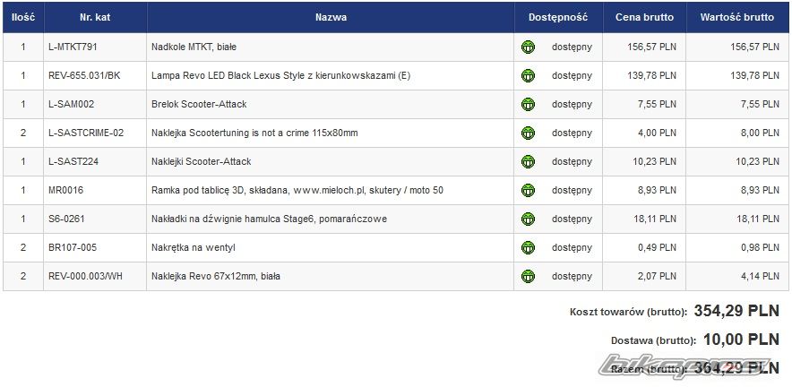The width and height of the screenshot is (792, 387).
Task: Click delivery cost 10,00 PLN
Action: (x=742, y=340)
